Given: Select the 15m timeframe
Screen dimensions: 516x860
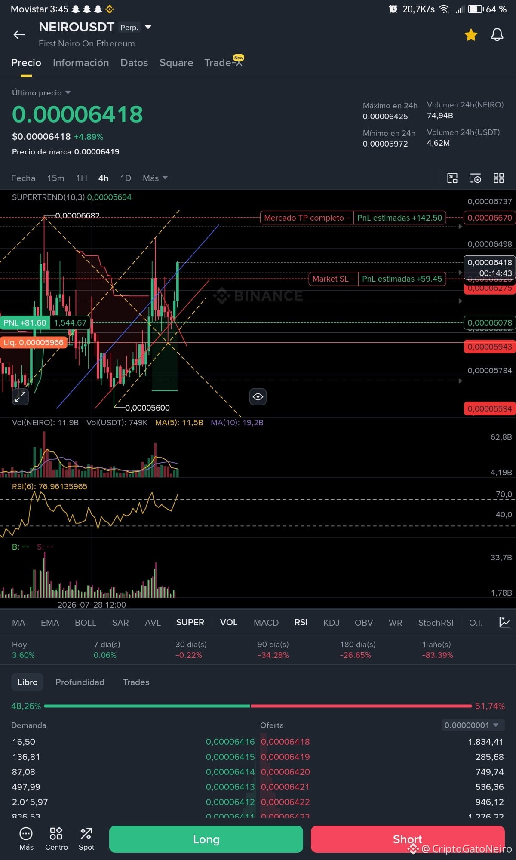Looking at the screenshot, I should pos(56,178).
